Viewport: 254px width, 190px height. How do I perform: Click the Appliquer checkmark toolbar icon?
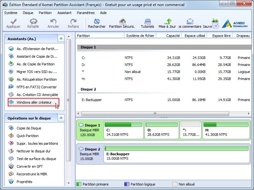click(13, 21)
